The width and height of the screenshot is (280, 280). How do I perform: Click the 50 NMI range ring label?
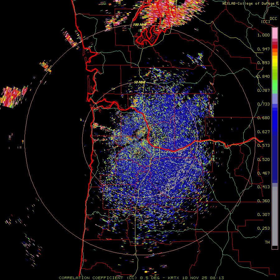[x=140, y=82]
